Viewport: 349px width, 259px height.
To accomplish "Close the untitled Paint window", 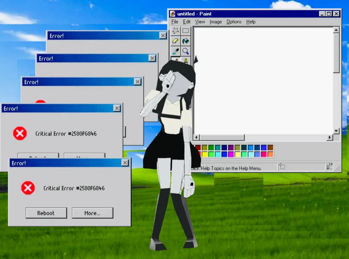I will pyautogui.click(x=336, y=14).
